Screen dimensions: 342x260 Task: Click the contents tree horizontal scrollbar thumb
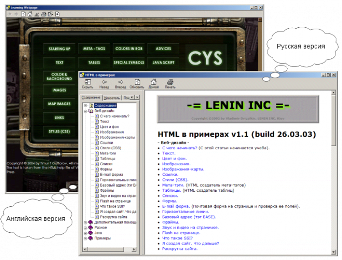(x=106, y=249)
